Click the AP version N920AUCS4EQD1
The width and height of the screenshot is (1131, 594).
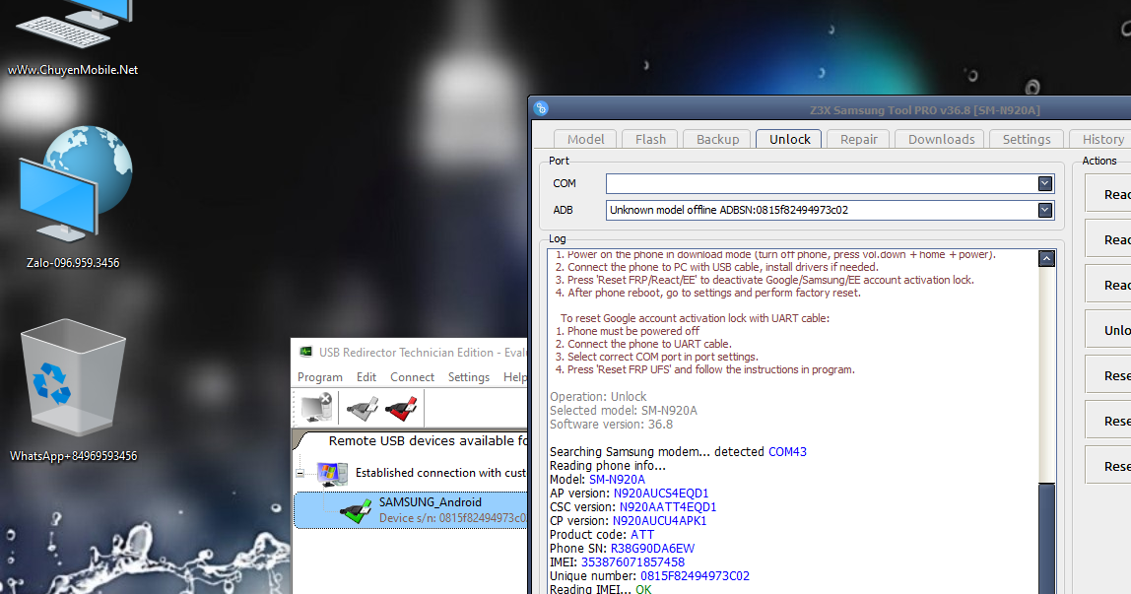coord(661,494)
